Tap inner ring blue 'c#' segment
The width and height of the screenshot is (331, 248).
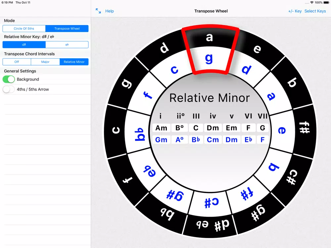212,202
